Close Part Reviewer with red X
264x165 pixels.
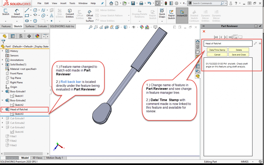click(x=204, y=31)
